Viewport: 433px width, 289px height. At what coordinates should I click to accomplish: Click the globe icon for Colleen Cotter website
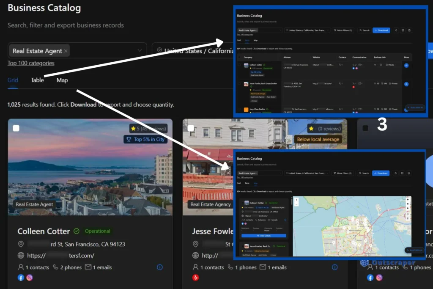[x=21, y=256]
